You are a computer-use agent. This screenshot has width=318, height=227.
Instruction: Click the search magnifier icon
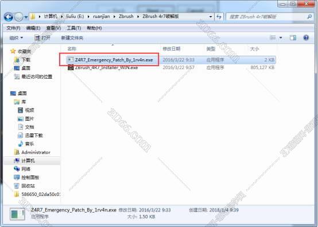click(x=309, y=17)
